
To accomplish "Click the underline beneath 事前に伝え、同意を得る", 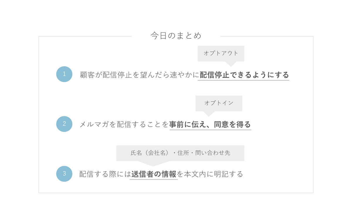I will (210, 130).
